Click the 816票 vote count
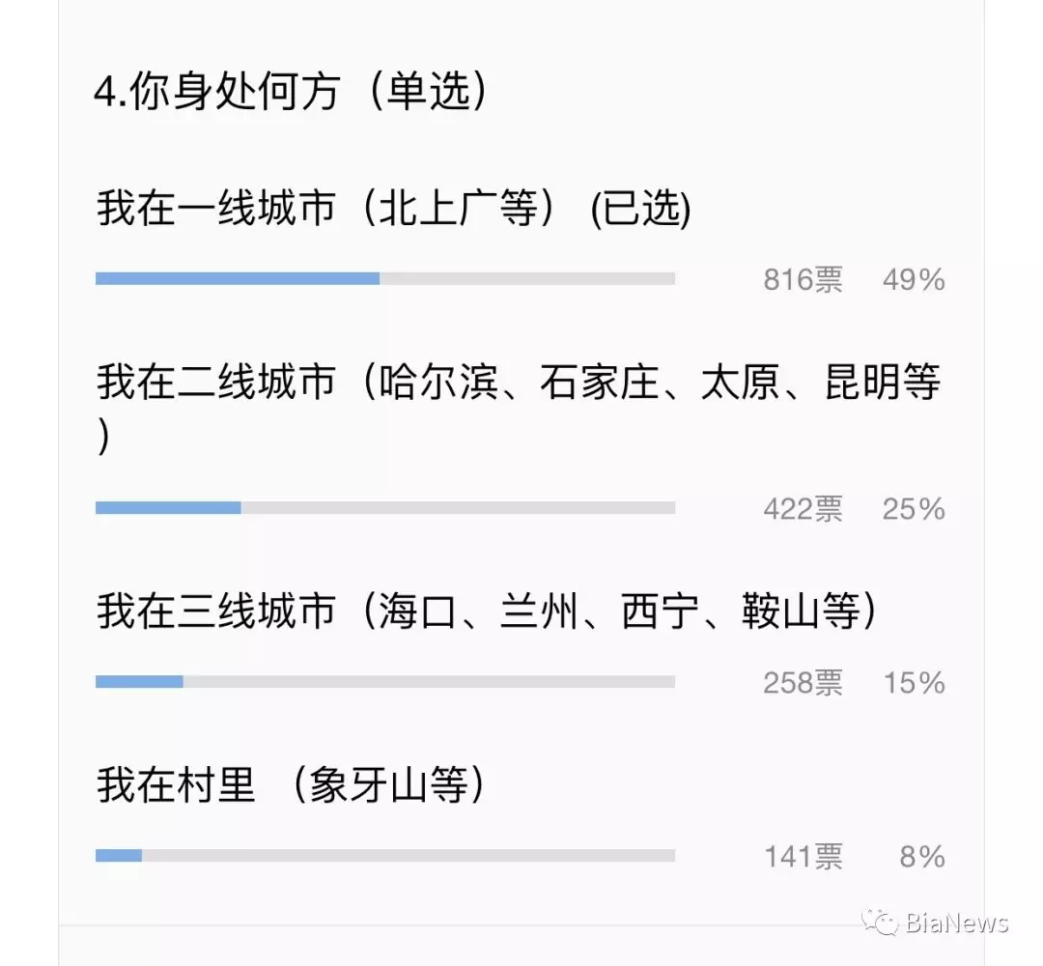Screen dimensions: 1043x966 [803, 279]
